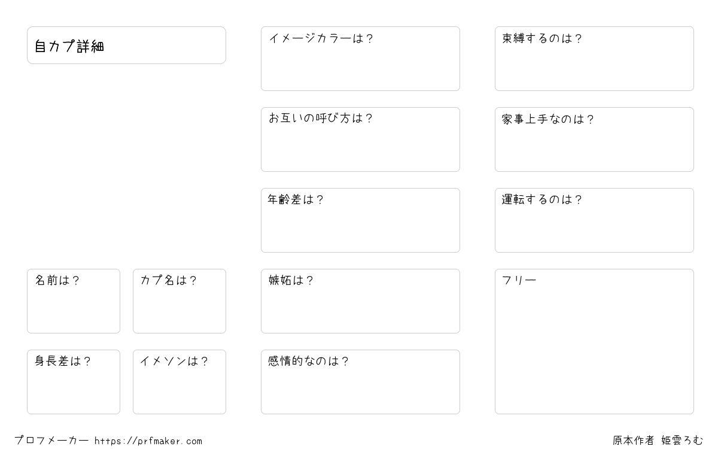Click the 姫雲ろむ author name
The width and height of the screenshot is (718, 449).
(682, 441)
